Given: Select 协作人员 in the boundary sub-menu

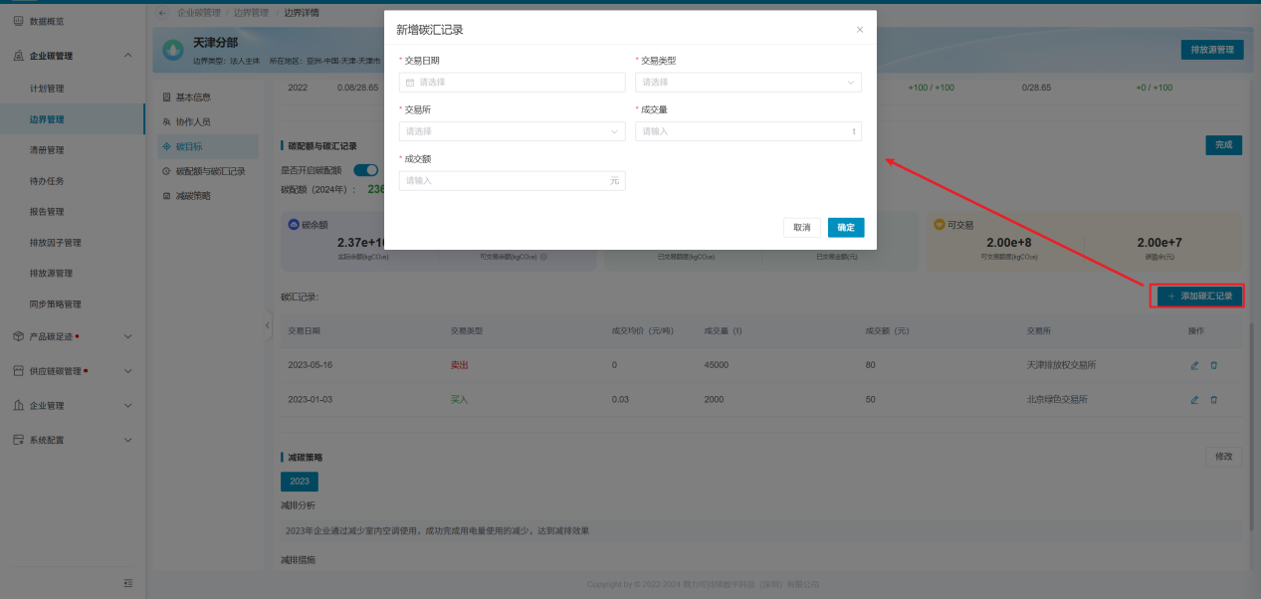Looking at the screenshot, I should click(x=193, y=121).
